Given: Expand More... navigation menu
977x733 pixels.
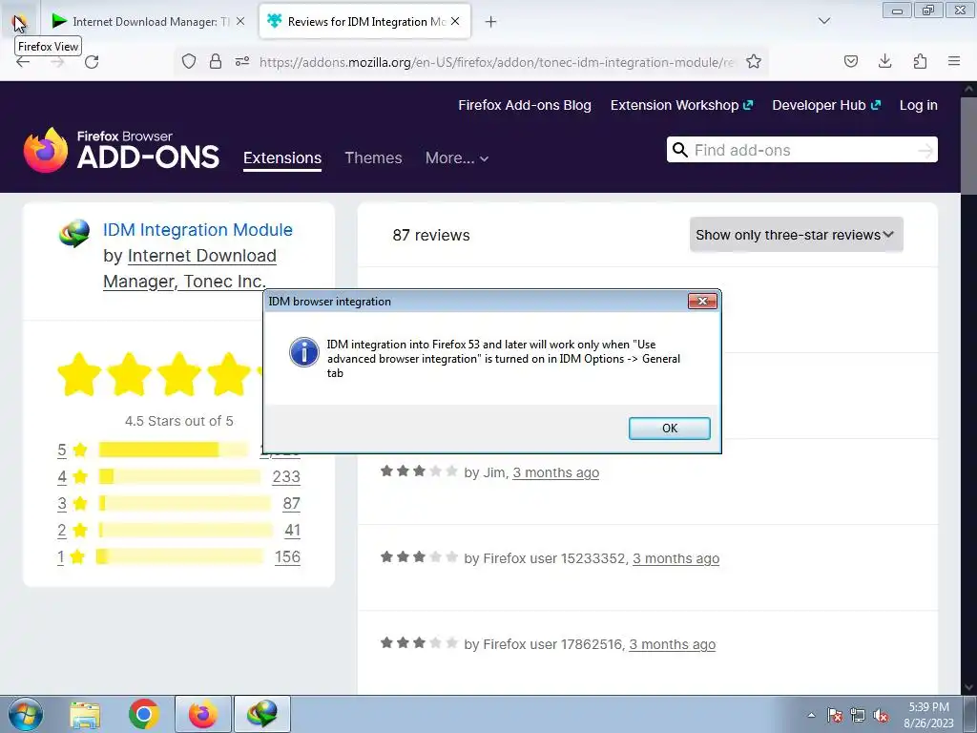Looking at the screenshot, I should tap(457, 158).
